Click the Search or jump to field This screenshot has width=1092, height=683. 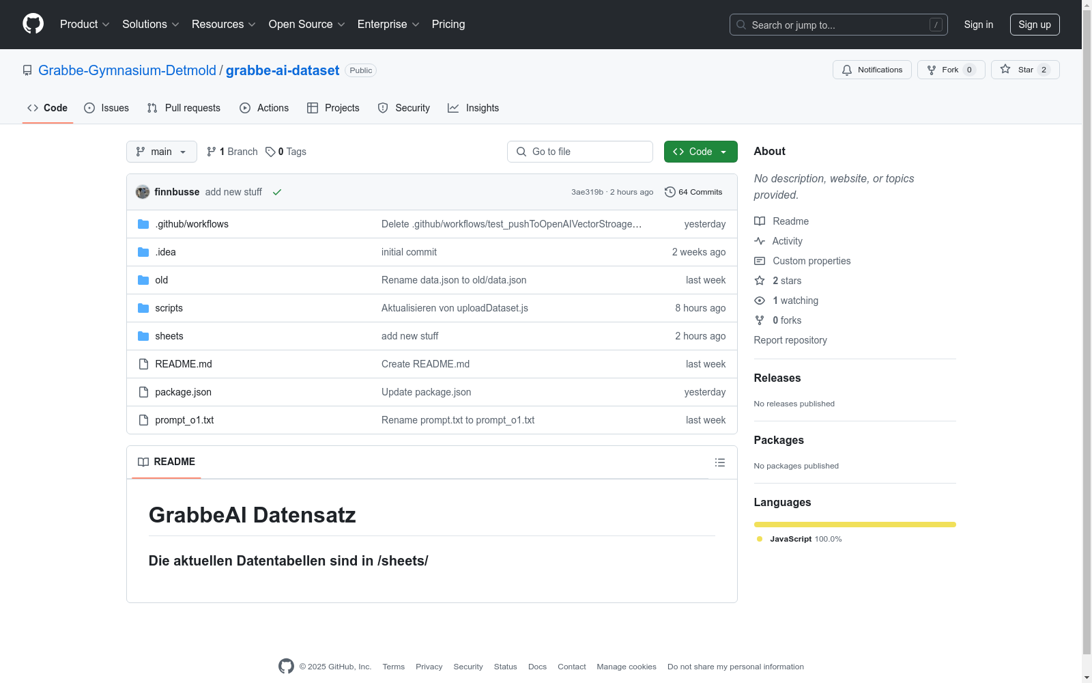coord(839,25)
